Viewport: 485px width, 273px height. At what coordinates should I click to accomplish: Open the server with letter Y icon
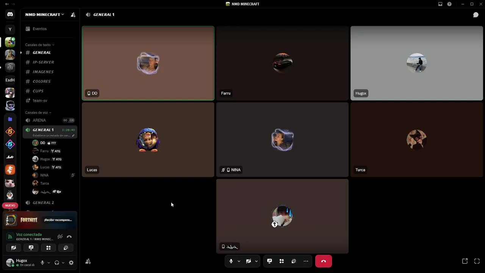coord(10,29)
